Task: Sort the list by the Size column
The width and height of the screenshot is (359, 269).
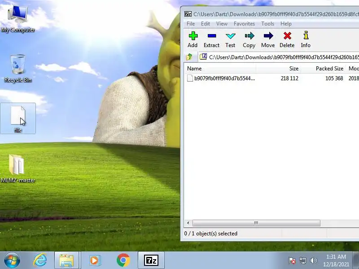Action: [278, 69]
